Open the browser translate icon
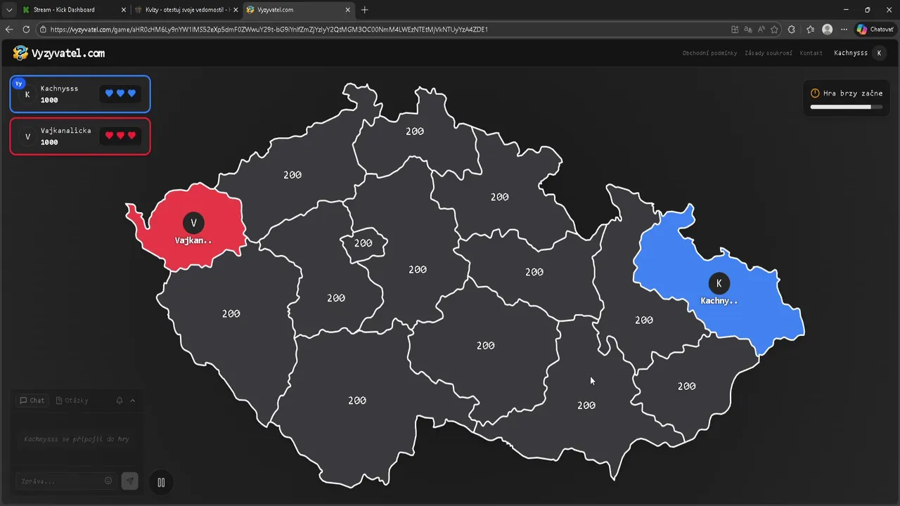 click(x=748, y=30)
